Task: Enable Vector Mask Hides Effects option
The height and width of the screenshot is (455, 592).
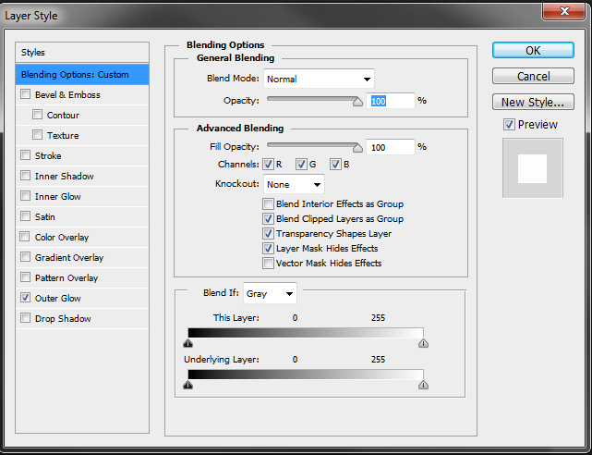Action: 268,264
